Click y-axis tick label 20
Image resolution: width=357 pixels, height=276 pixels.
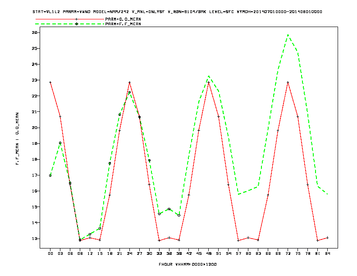[x=34, y=128]
